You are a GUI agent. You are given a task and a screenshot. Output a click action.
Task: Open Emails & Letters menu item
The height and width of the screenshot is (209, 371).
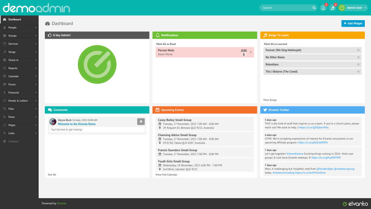[19, 101]
